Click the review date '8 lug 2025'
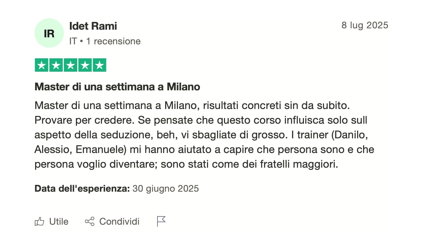 click(x=365, y=25)
